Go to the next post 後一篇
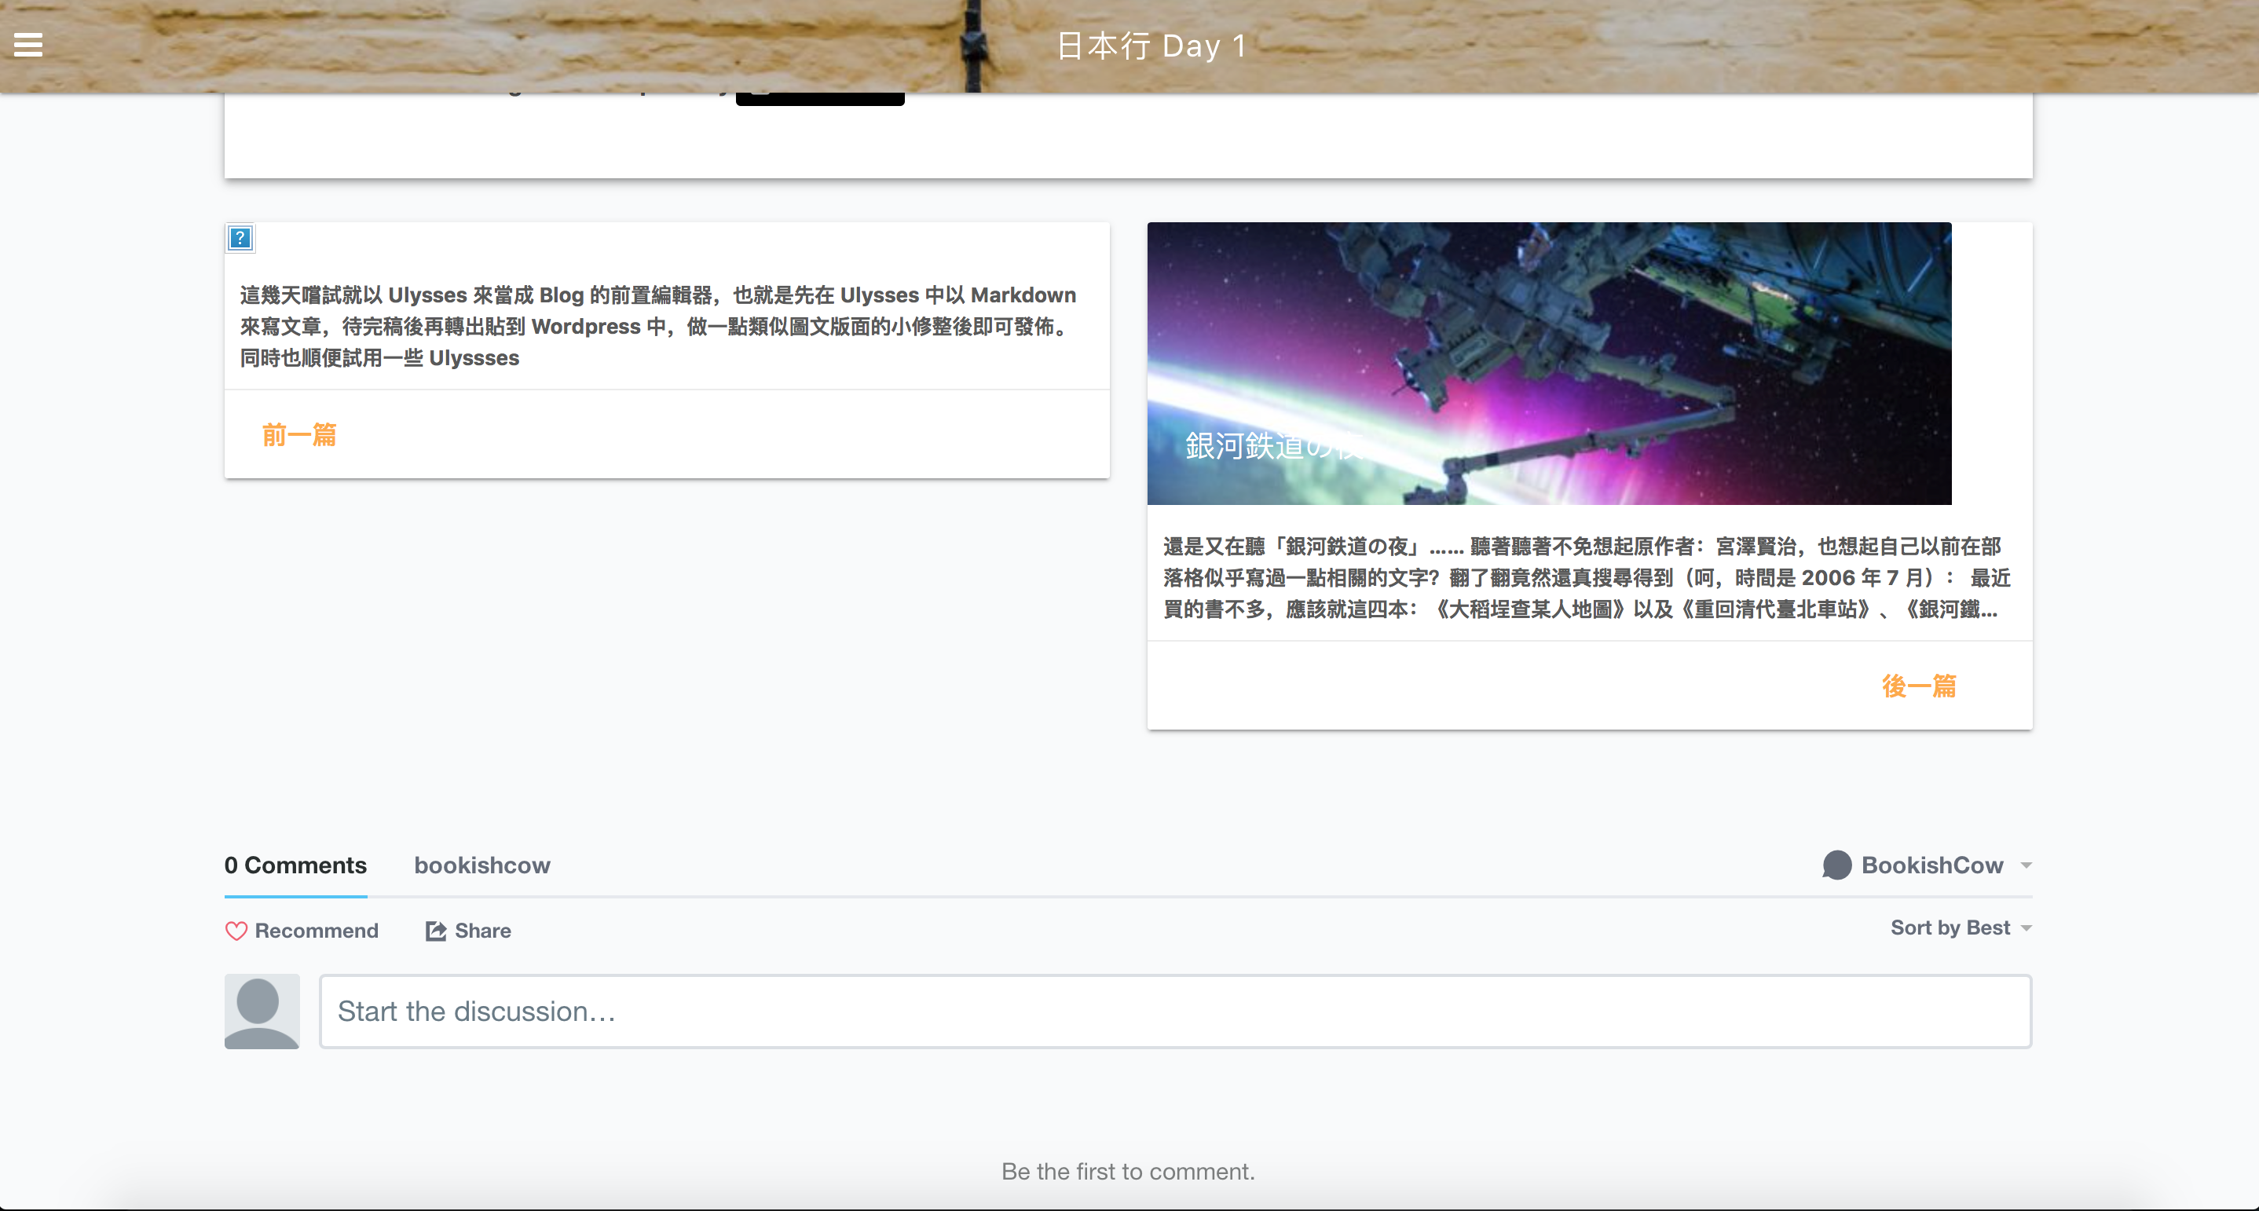This screenshot has height=1211, width=2259. 1918,686
